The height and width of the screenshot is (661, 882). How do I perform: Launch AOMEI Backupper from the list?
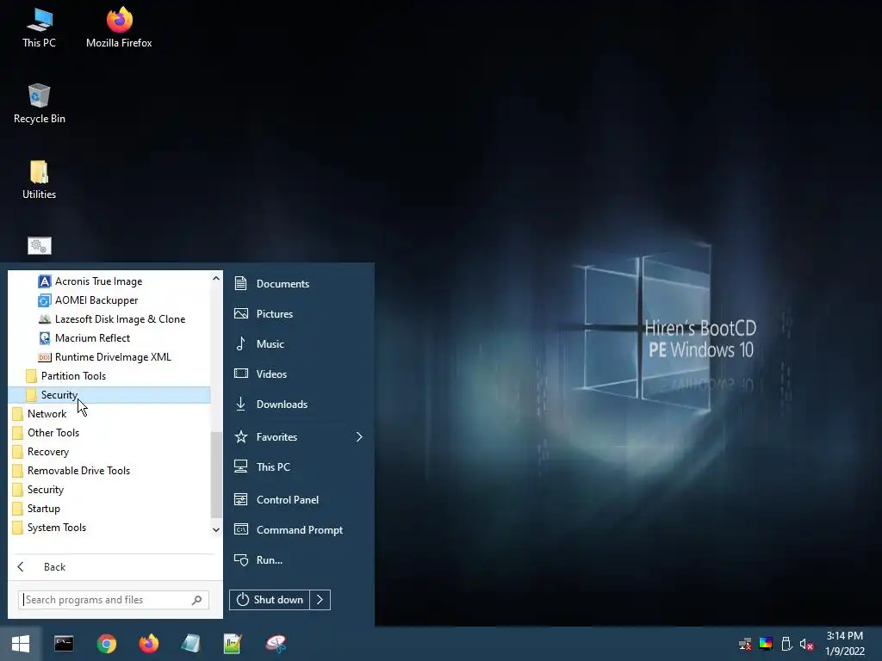click(109, 300)
